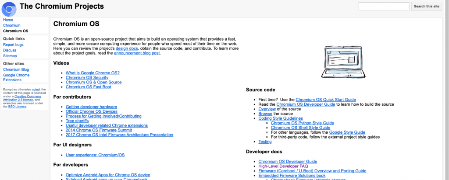Click the For UI designers heading
The width and height of the screenshot is (449, 180).
coord(72,145)
